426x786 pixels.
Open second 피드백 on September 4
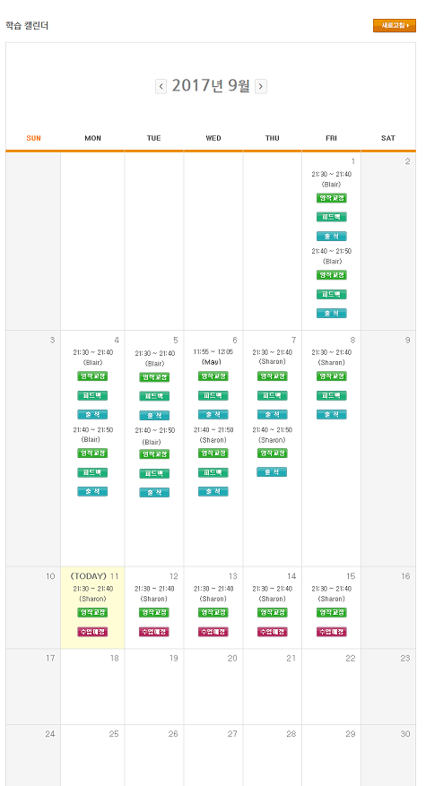click(92, 472)
